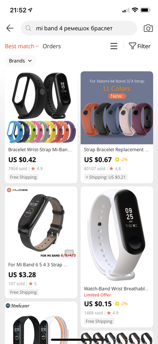The height and width of the screenshot is (344, 158).
Task: Tap the Mmbcarer brand logo
Action: coord(17,305)
